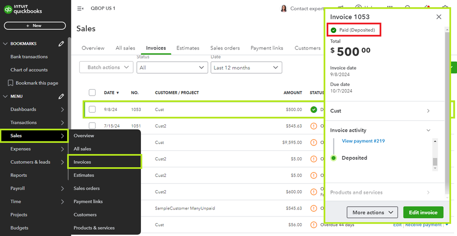Open Chart of accounts bookmark
This screenshot has width=457, height=236.
click(x=29, y=70)
